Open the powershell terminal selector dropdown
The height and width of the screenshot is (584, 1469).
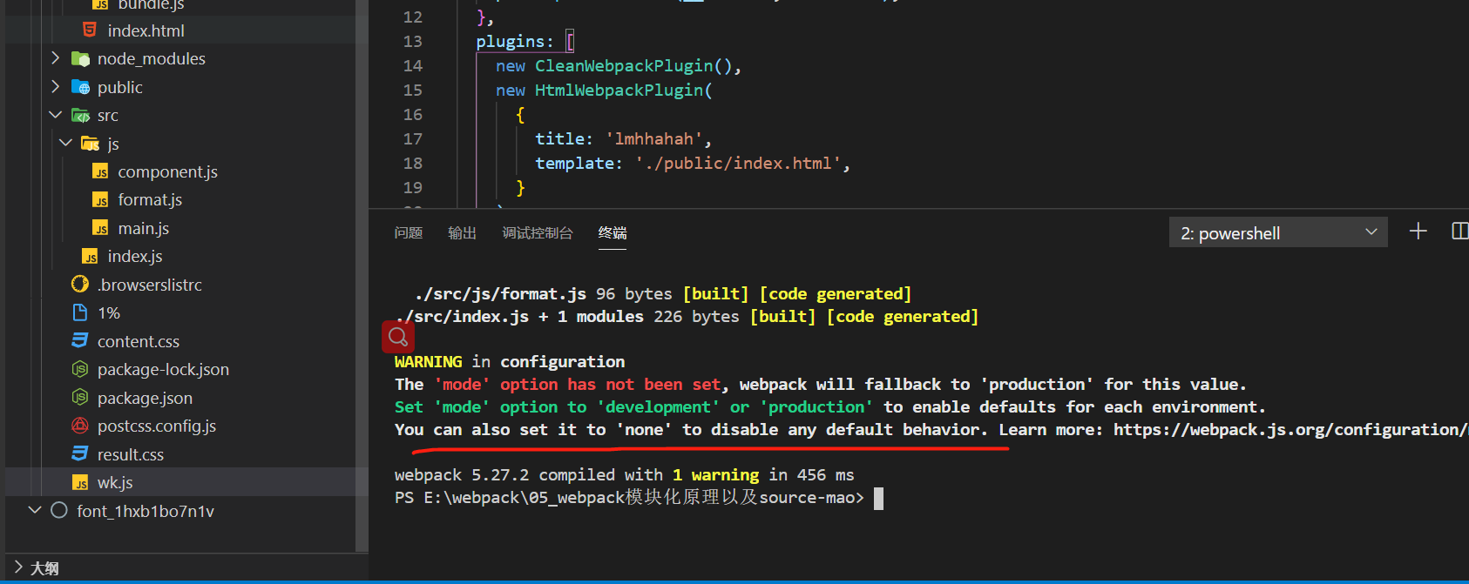(1278, 232)
